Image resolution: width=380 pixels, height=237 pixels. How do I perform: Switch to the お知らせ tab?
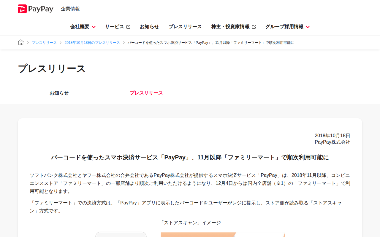[x=59, y=93]
